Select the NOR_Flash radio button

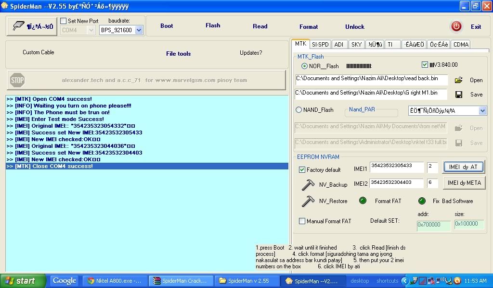tap(304, 66)
